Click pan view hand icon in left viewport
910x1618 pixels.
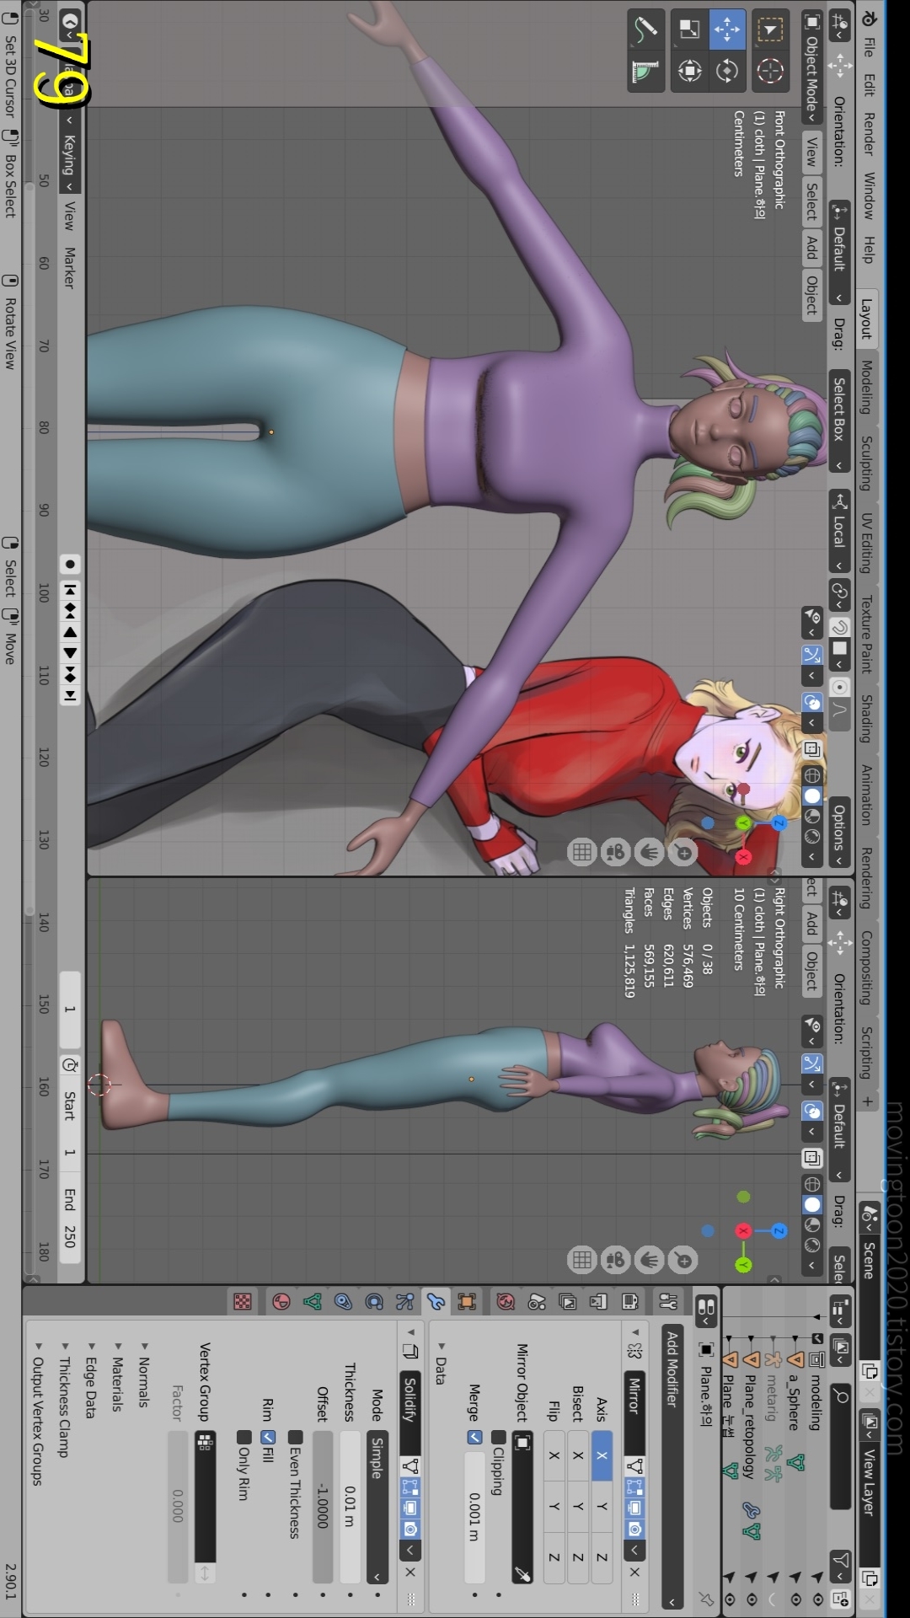[649, 853]
